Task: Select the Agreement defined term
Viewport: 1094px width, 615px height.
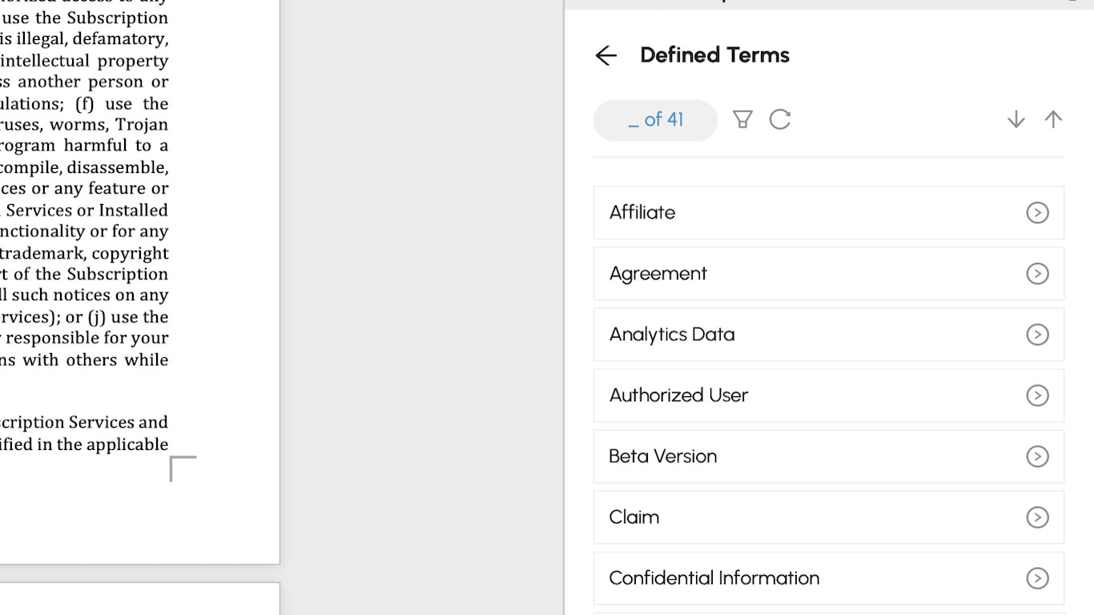Action: tap(658, 274)
